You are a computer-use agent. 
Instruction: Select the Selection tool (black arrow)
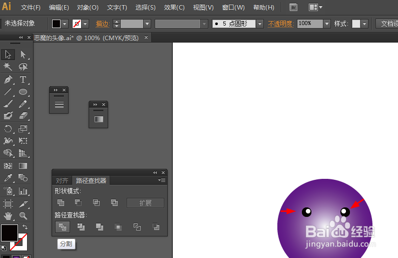click(x=8, y=54)
